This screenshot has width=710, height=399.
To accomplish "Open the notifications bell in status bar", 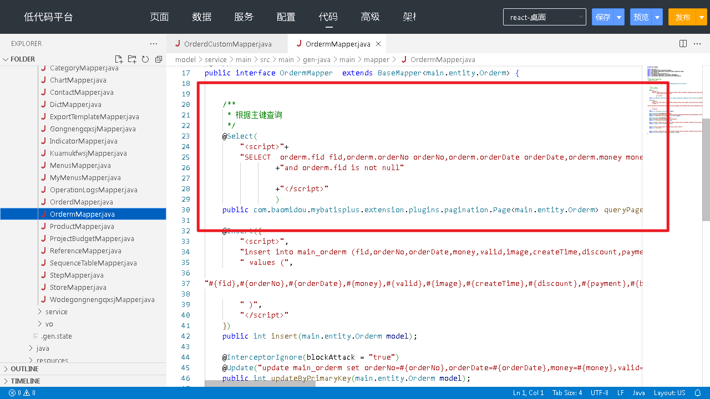I will coord(698,393).
